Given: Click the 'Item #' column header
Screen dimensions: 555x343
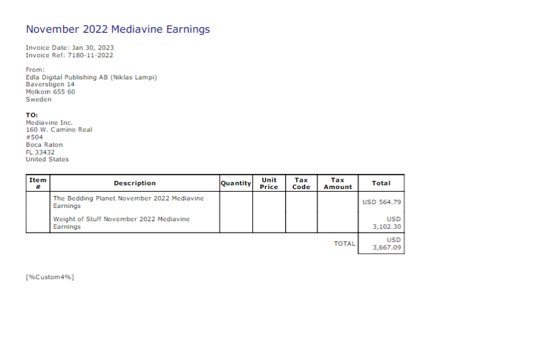Looking at the screenshot, I should pos(38,183).
